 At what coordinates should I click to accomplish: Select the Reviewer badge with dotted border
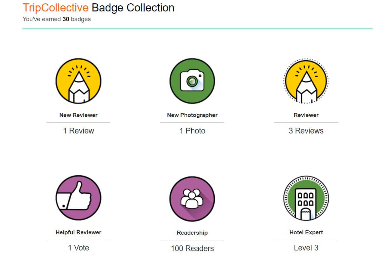coord(306,81)
